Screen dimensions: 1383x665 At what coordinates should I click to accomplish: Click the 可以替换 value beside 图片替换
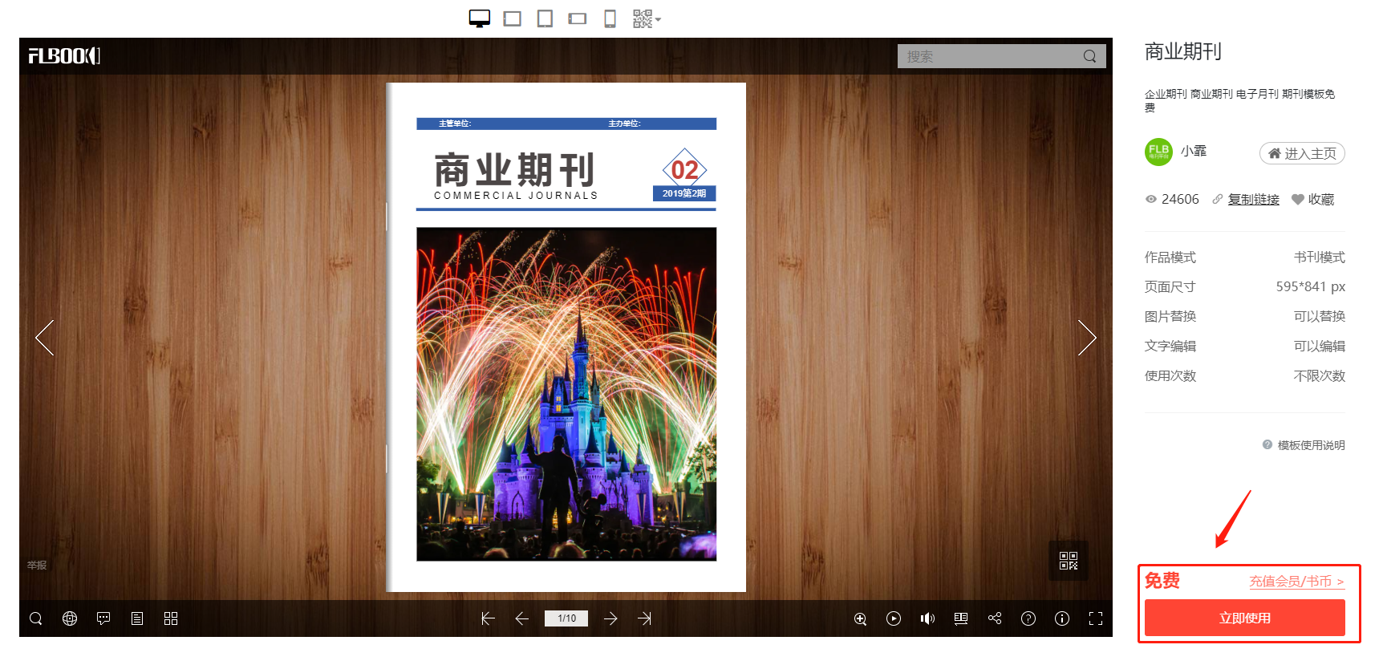[x=1320, y=317]
